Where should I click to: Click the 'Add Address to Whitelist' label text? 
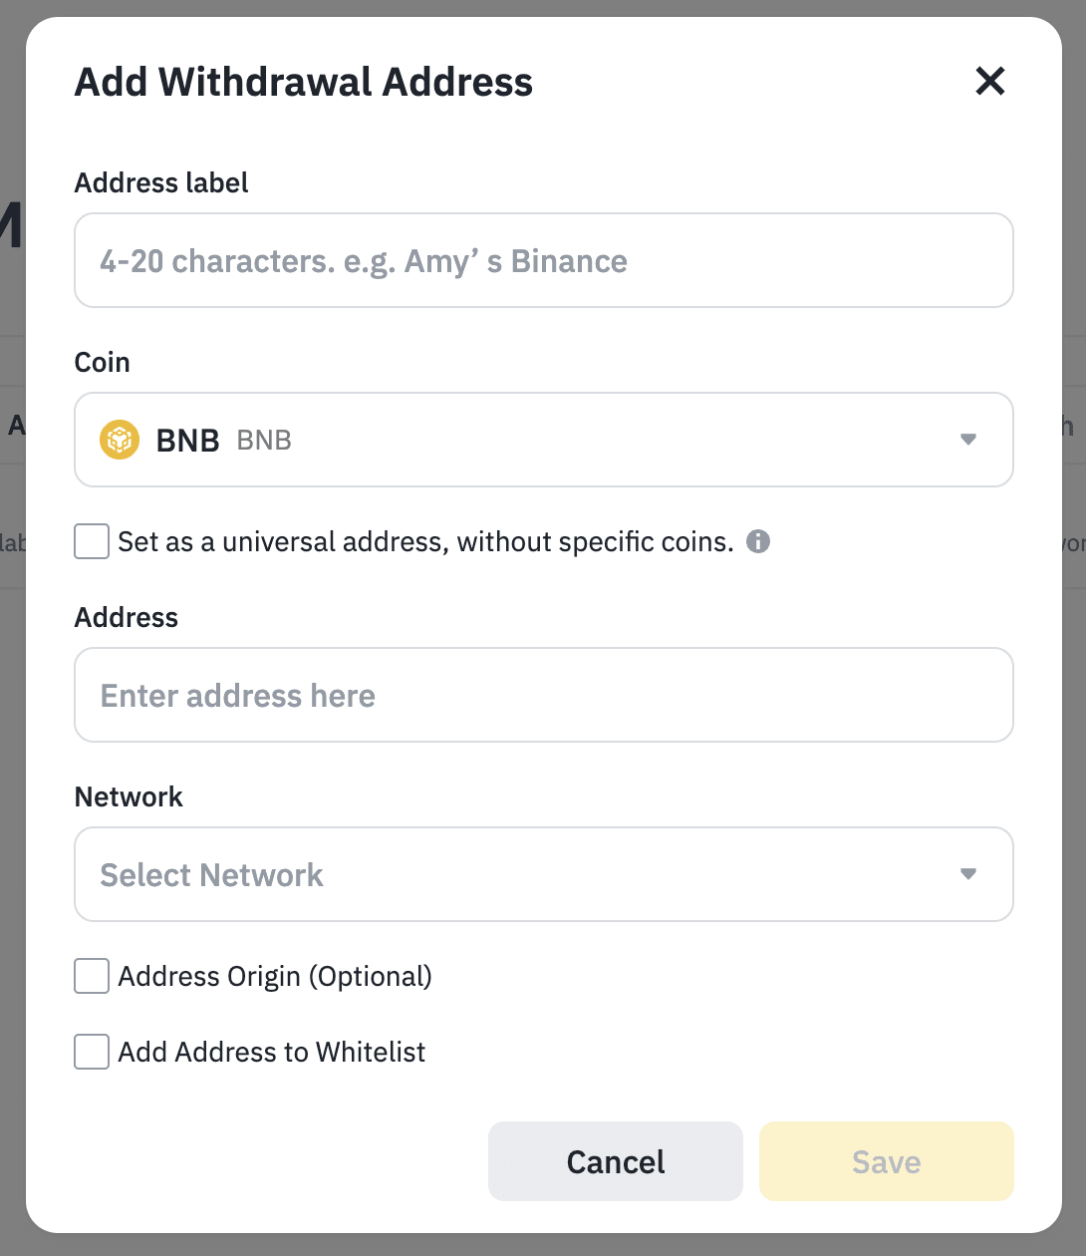click(x=271, y=1053)
